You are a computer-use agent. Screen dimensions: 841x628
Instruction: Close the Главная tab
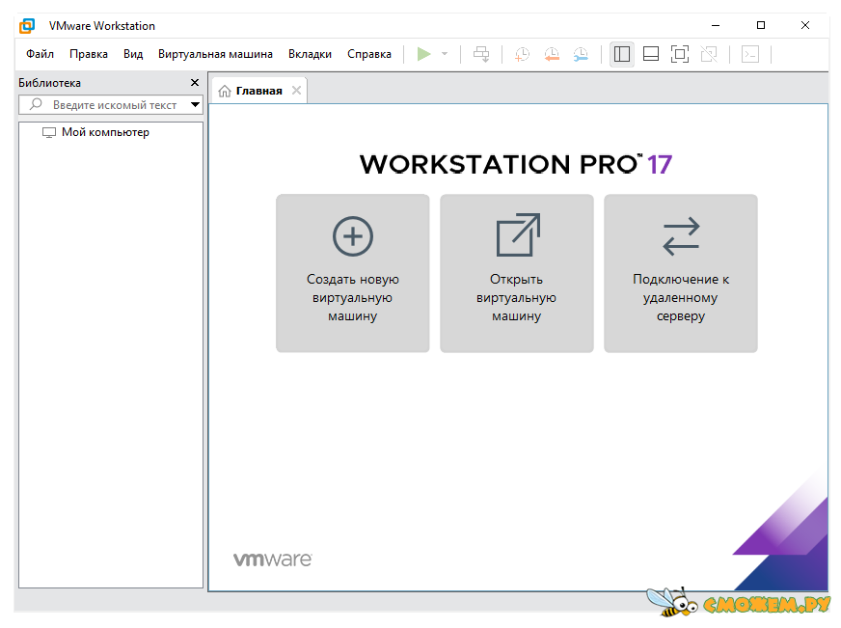pyautogui.click(x=297, y=91)
